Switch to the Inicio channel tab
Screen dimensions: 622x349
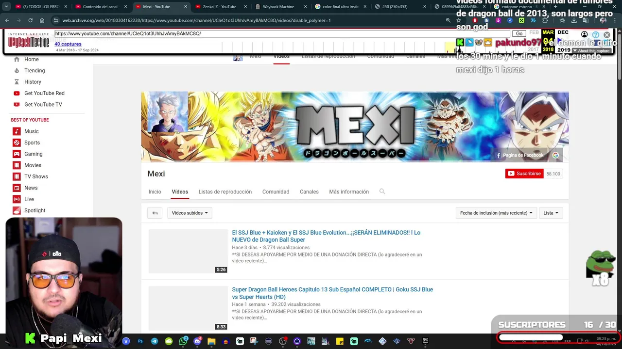coord(155,192)
